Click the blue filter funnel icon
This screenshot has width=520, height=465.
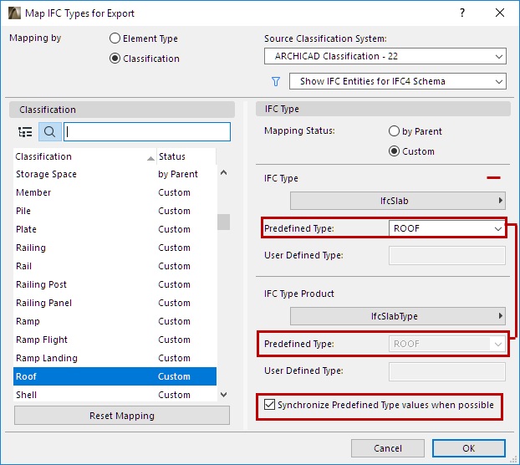(x=276, y=81)
